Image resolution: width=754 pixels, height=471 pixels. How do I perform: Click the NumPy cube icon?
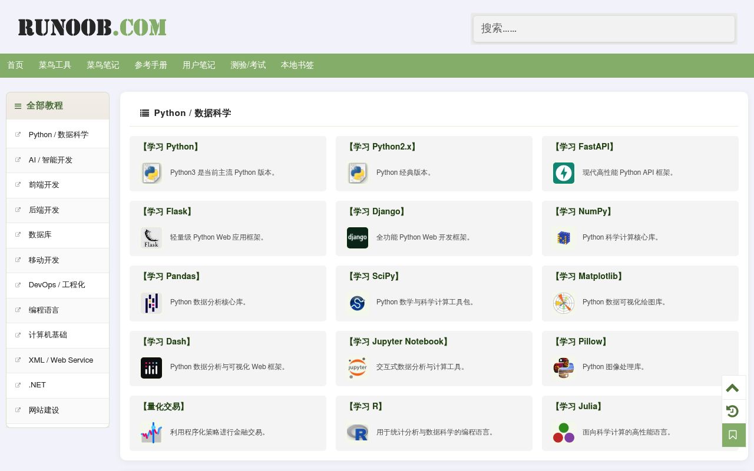coord(564,238)
